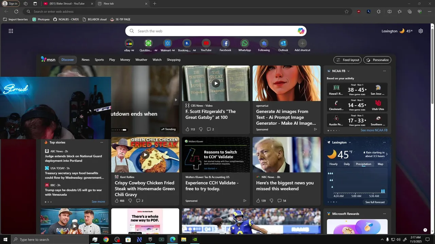
Task: Click the Windows taskbar search box
Action: [x=50, y=240]
